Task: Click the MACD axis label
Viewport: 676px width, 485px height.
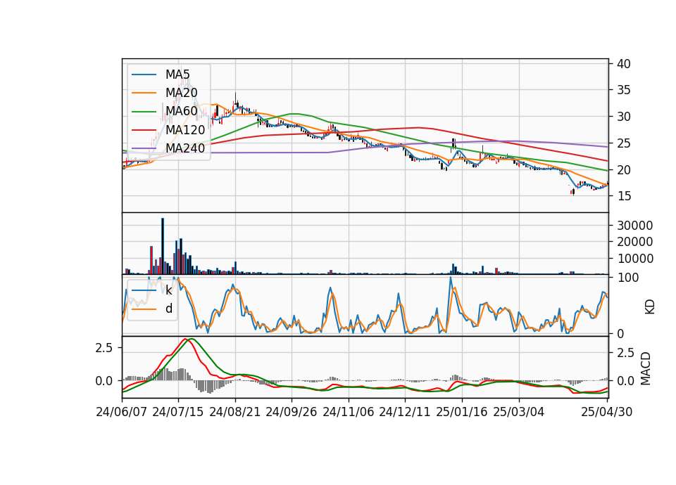Action: click(646, 368)
